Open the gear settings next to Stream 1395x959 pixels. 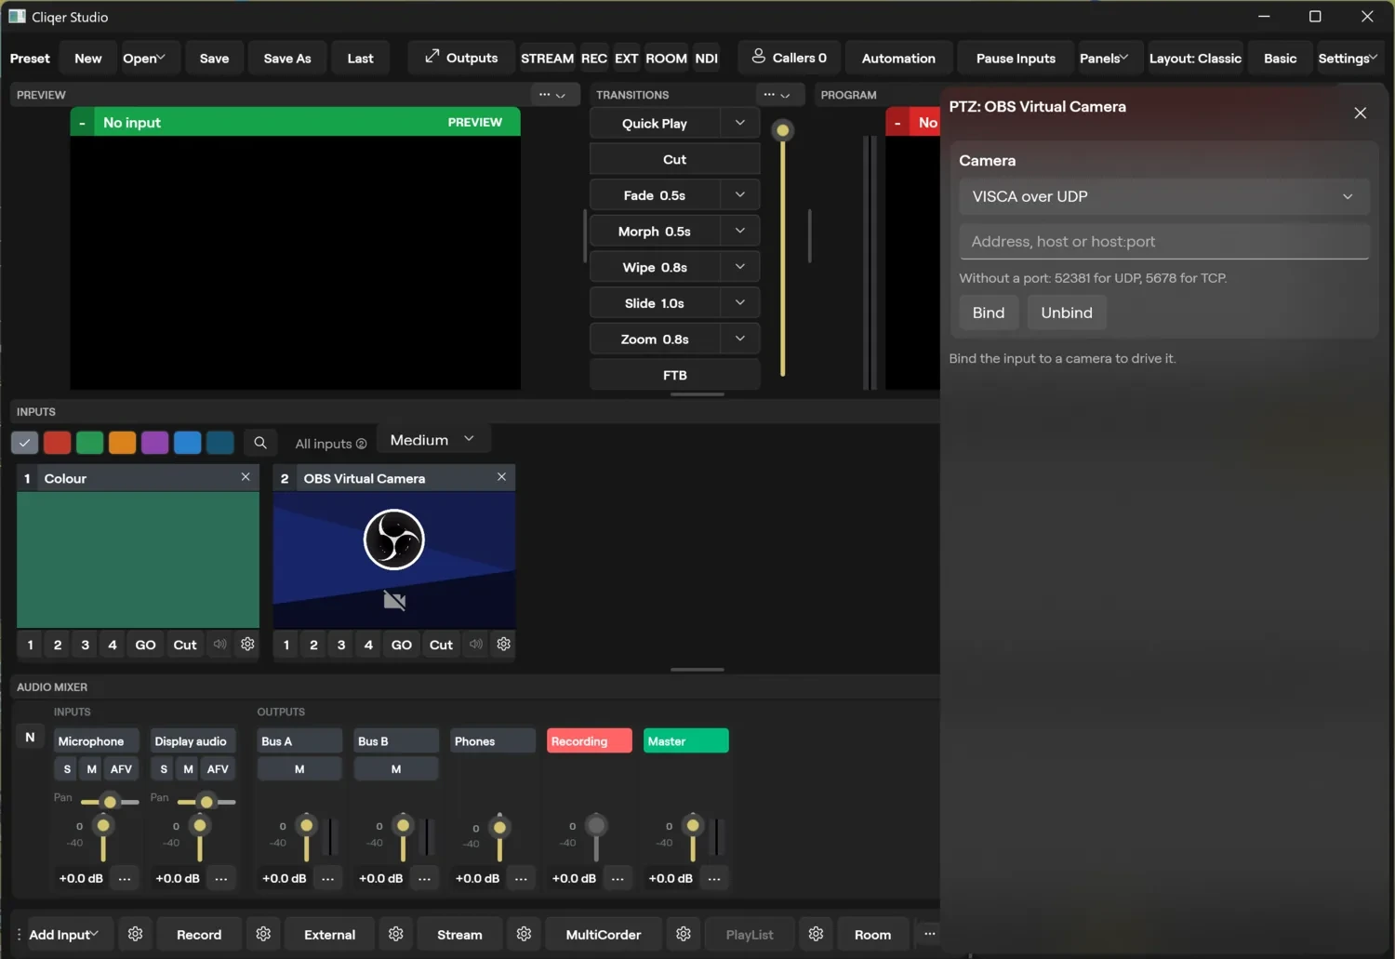[x=524, y=933]
